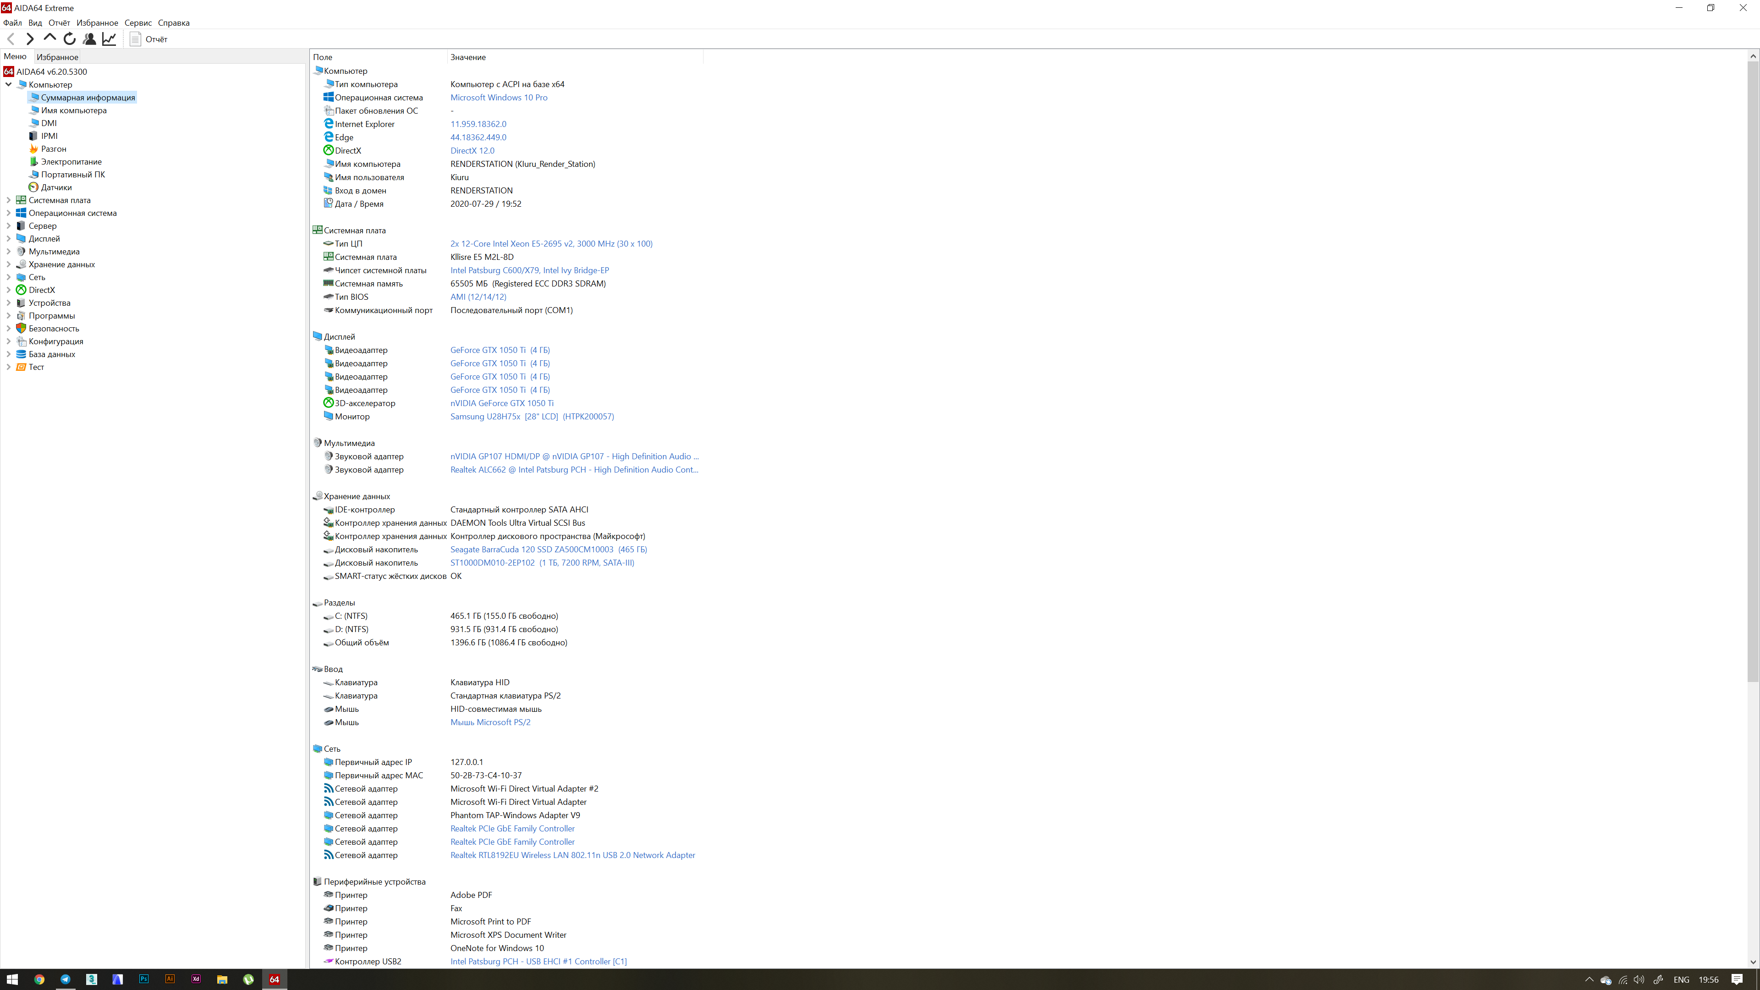
Task: Open the Вид menu
Action: [36, 22]
